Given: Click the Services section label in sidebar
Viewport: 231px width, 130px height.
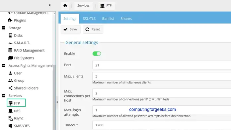Looking at the screenshot, I should pos(15,96).
